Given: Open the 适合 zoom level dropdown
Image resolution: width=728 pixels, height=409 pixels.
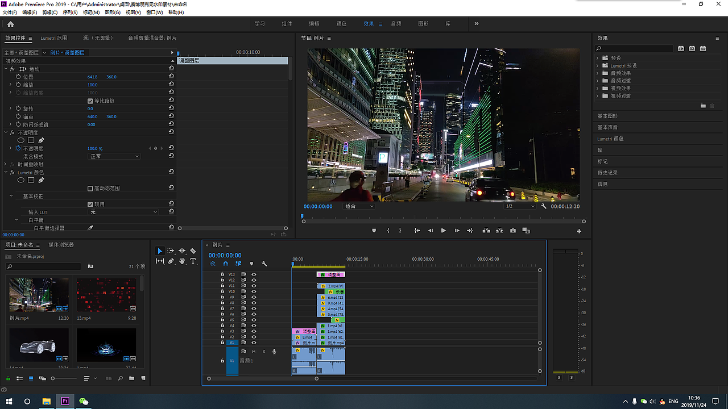Looking at the screenshot, I should point(359,206).
